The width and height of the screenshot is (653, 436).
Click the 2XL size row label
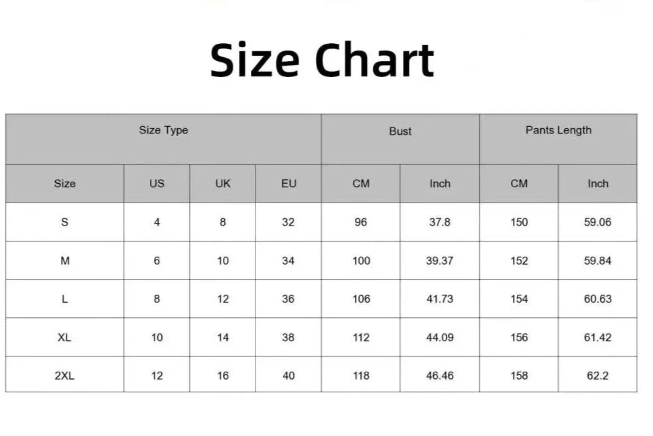pos(64,376)
